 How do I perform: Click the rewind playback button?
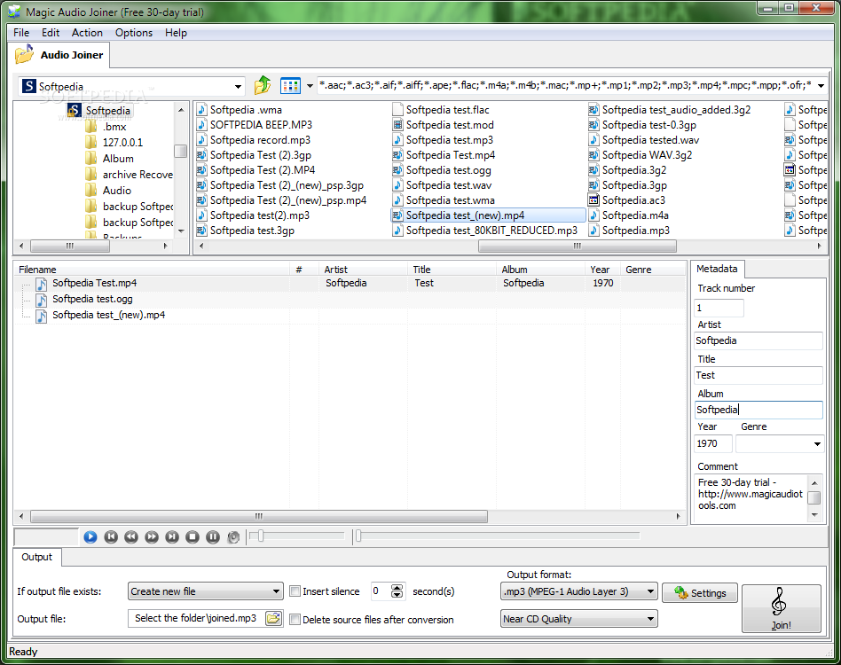131,537
